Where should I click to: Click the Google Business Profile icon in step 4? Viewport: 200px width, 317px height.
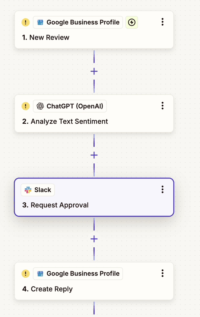tap(40, 274)
